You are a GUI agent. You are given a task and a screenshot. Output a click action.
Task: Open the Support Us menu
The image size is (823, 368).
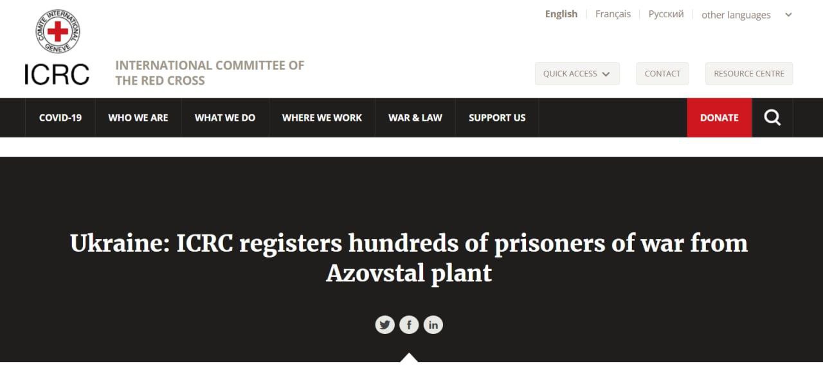click(497, 118)
